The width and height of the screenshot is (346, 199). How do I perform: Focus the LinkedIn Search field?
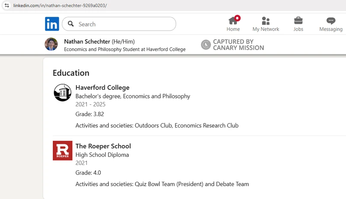(119, 24)
